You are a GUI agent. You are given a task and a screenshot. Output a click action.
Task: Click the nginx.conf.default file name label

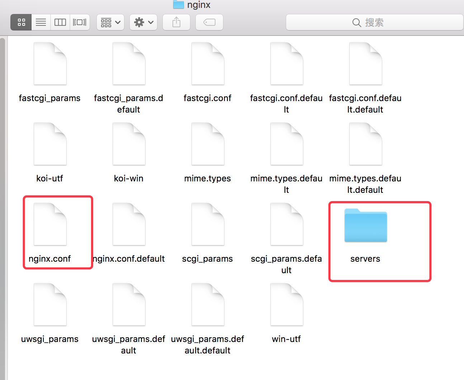coord(128,259)
